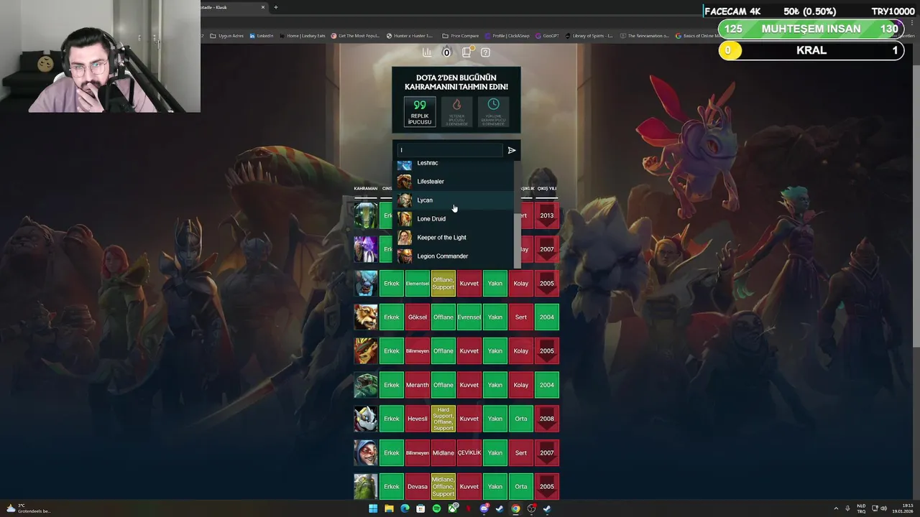The height and width of the screenshot is (517, 920).
Task: Click hero portrait in the Meranth row
Action: [366, 385]
